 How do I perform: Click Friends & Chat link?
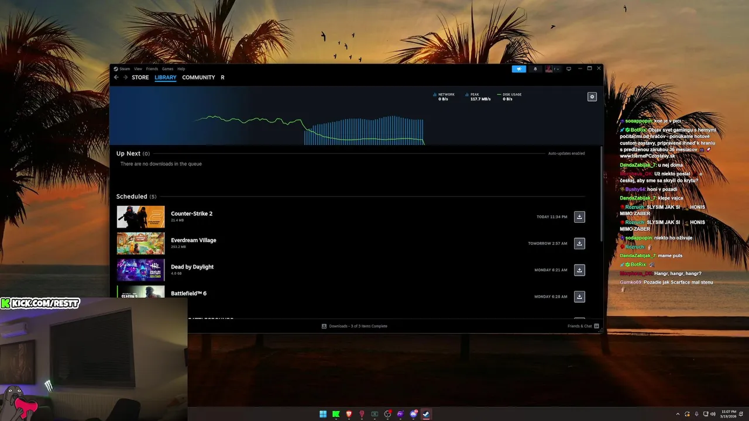point(579,326)
